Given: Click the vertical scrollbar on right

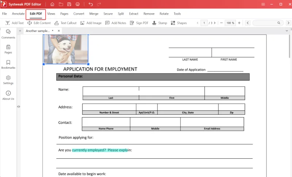Looking at the screenshot, I should click(290, 46).
